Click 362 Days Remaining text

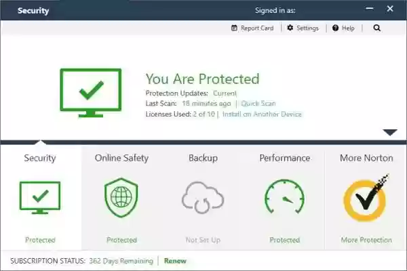pos(121,261)
